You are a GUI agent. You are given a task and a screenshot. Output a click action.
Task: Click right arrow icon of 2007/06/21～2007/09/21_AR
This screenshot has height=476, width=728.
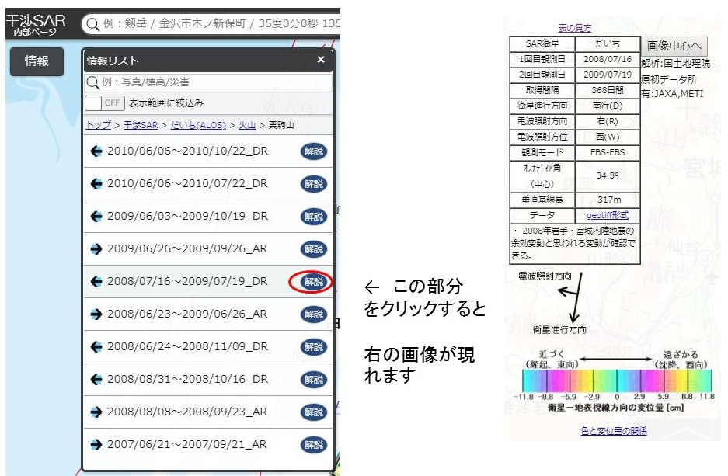tap(96, 444)
